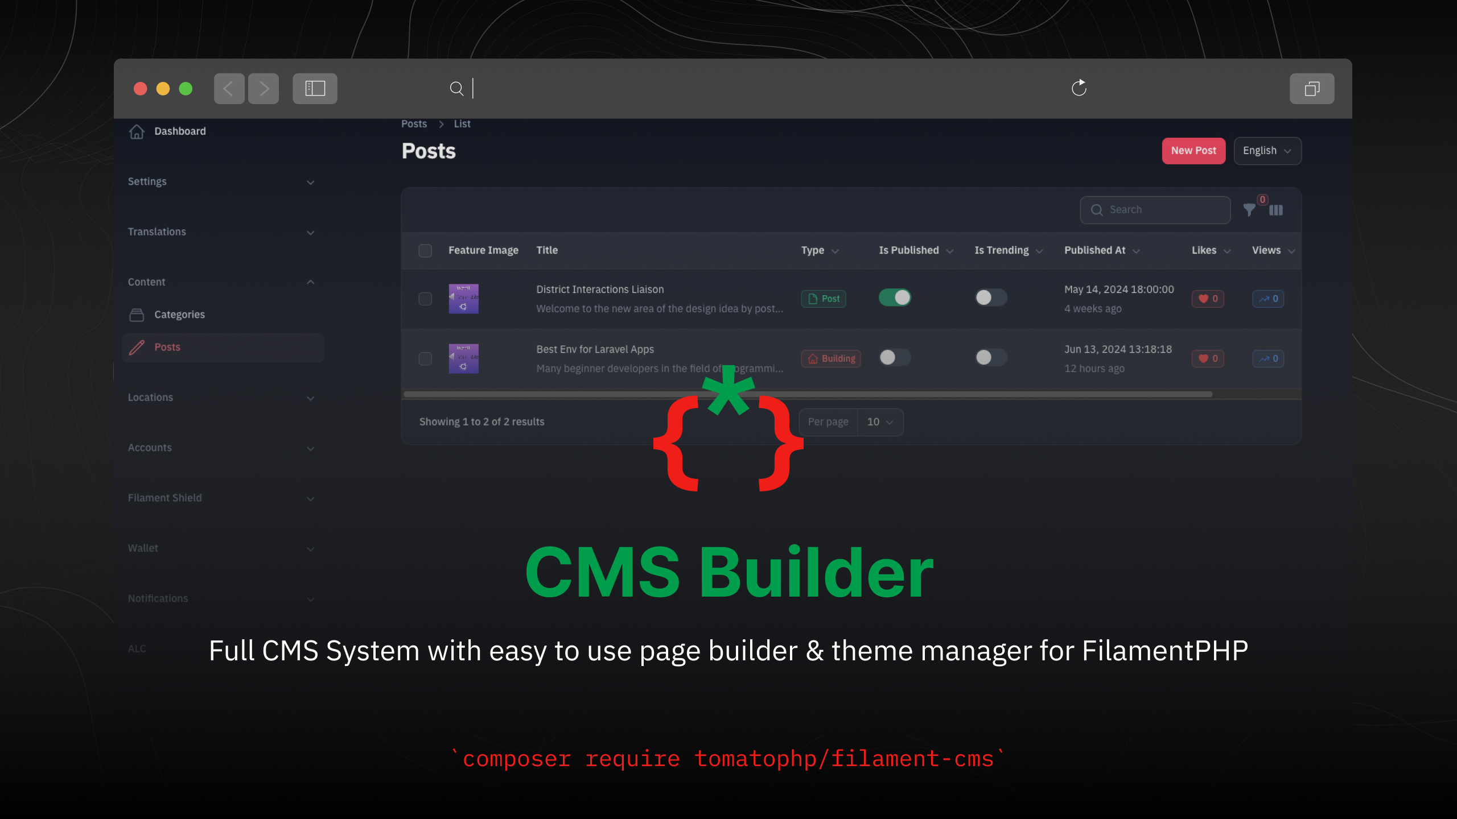This screenshot has height=819, width=1457.
Task: Click the Per page 10 selector
Action: [x=879, y=421]
